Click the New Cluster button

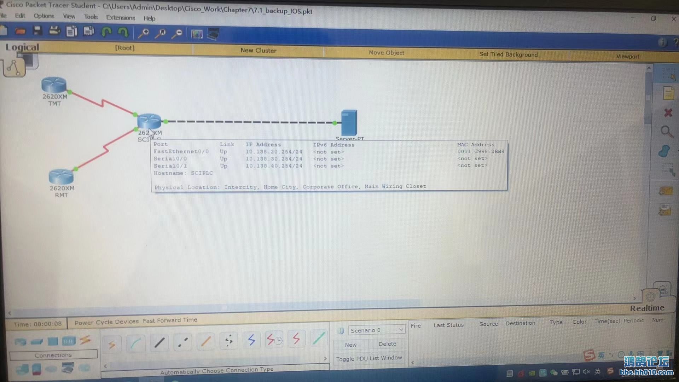click(259, 50)
